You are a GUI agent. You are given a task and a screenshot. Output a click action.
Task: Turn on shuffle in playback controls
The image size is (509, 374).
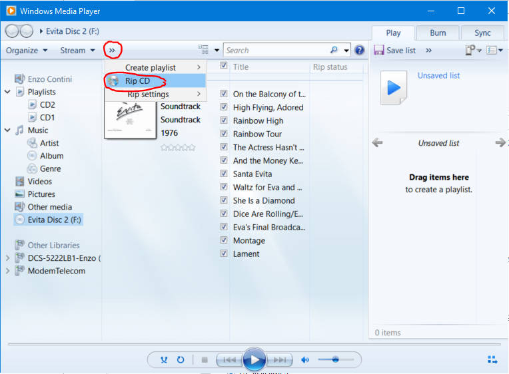[x=164, y=360]
